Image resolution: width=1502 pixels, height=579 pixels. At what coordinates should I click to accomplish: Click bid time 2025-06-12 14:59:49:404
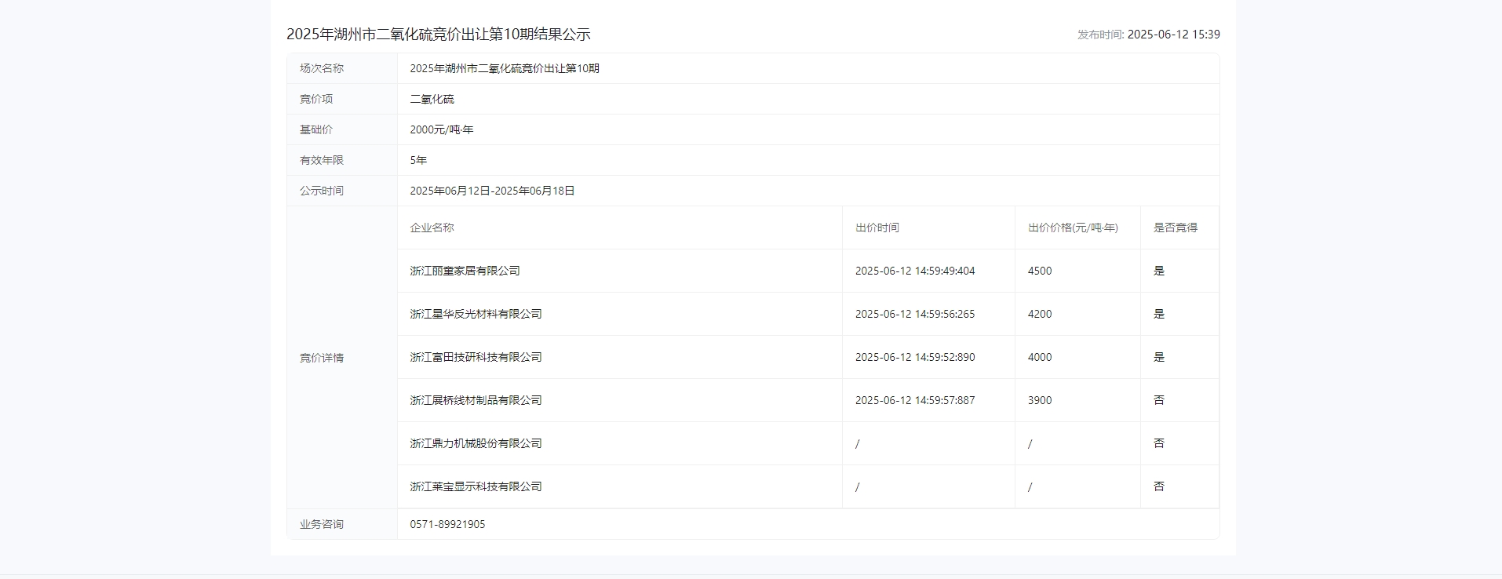coord(915,271)
